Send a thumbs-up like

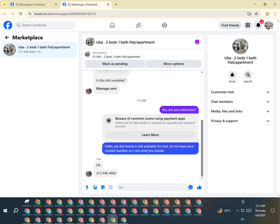tap(199, 187)
